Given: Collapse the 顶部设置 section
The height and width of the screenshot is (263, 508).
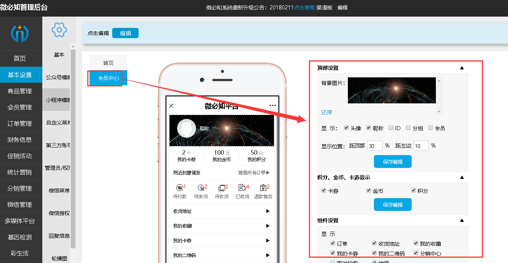Looking at the screenshot, I should pos(462,68).
